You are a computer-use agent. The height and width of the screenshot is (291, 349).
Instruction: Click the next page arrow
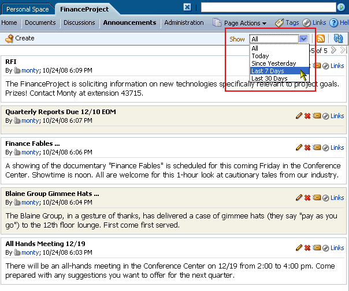[x=333, y=50]
